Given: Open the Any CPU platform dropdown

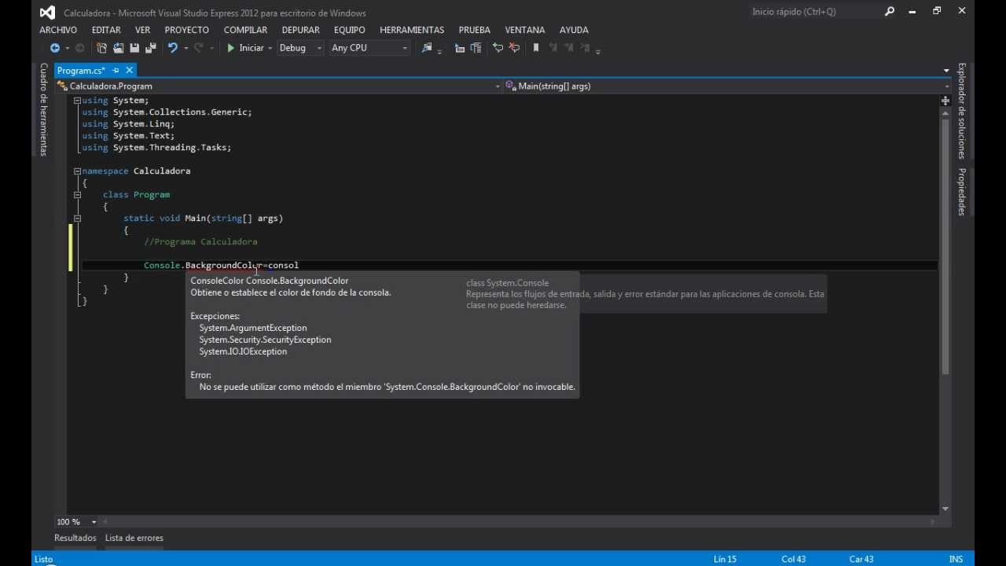Looking at the screenshot, I should (369, 48).
